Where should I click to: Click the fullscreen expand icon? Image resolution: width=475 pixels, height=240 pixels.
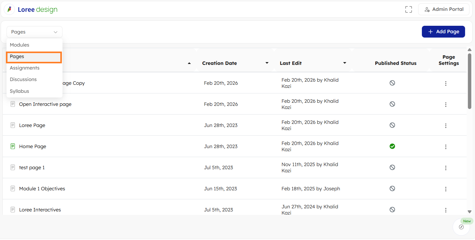(408, 10)
